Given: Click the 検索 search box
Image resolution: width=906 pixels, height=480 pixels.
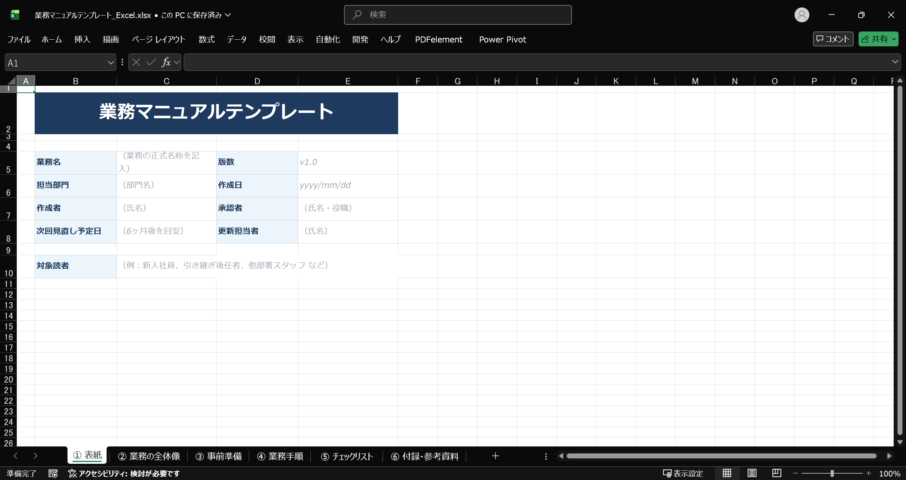Looking at the screenshot, I should pos(458,15).
